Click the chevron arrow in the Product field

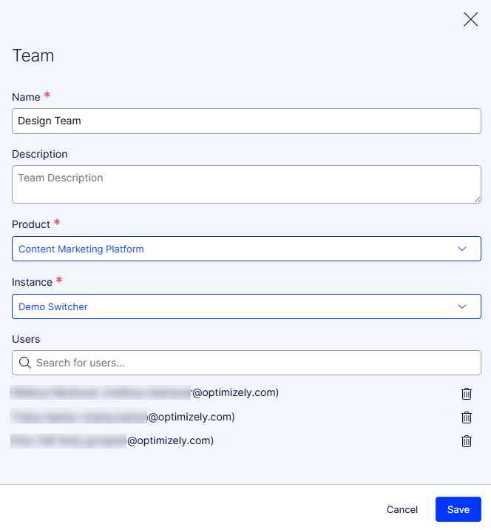(462, 249)
